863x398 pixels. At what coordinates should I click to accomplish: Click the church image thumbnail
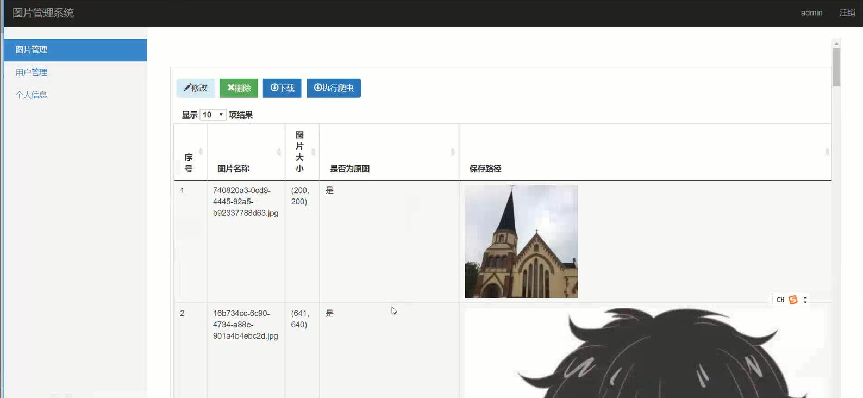[521, 241]
